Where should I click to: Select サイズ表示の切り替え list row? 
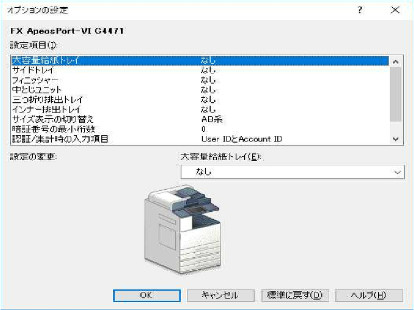(x=200, y=119)
